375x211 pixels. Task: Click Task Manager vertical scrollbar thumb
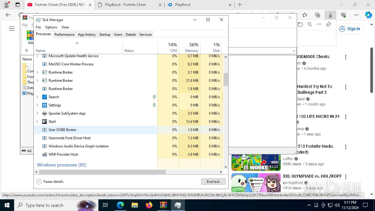[226, 79]
